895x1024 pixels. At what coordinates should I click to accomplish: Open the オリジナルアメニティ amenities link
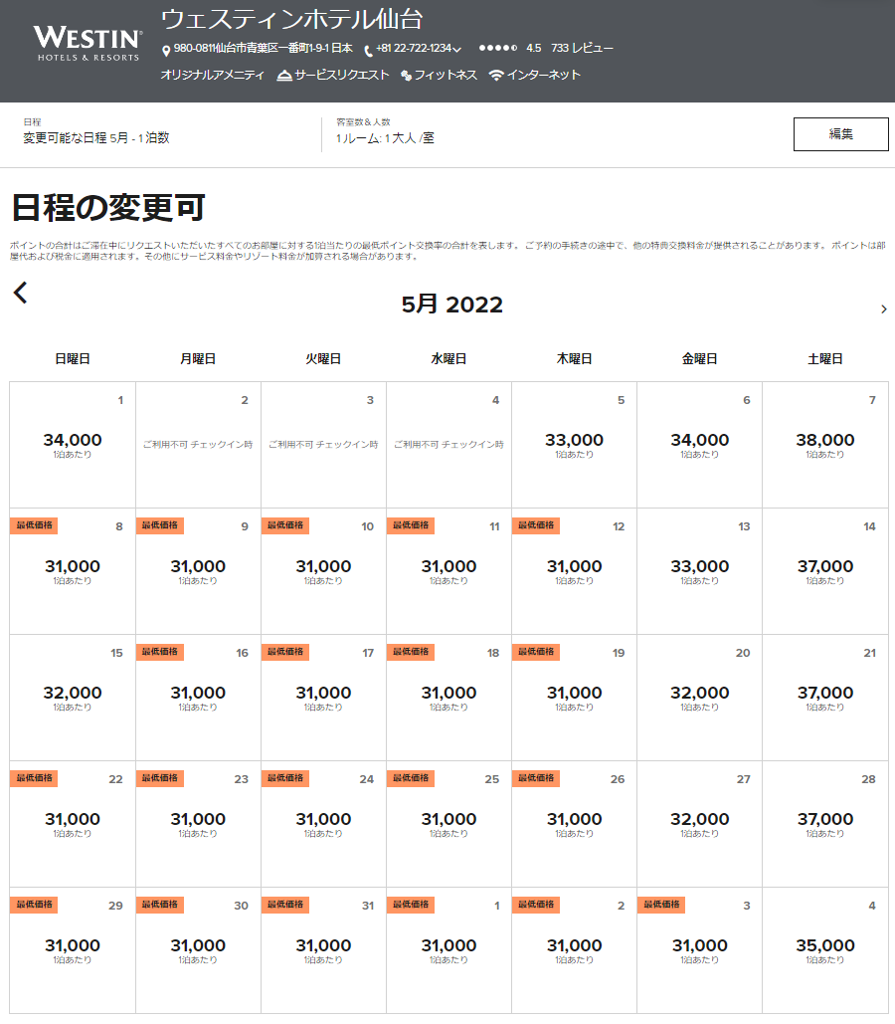(x=213, y=76)
